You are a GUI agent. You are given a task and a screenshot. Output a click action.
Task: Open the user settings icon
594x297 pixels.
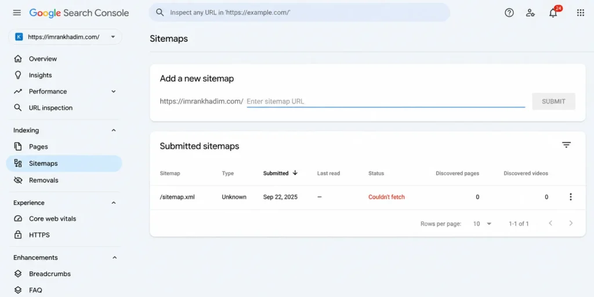point(530,13)
